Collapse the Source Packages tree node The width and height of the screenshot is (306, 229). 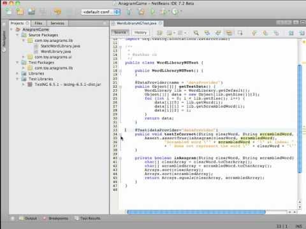tap(17, 35)
